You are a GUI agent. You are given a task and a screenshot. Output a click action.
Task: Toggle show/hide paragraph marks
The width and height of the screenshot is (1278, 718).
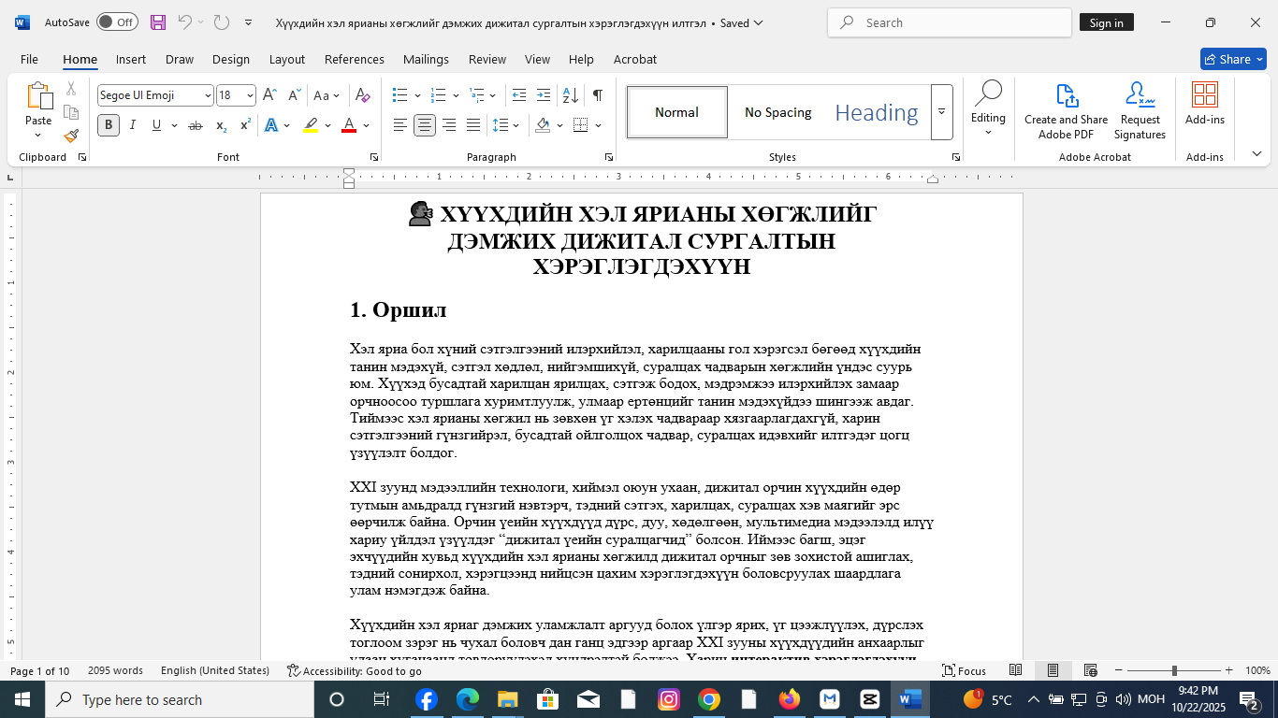pos(596,94)
